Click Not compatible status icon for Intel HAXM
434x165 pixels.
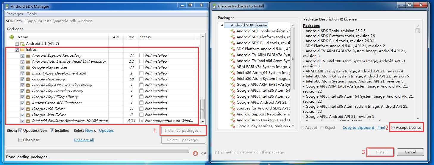click(141, 121)
